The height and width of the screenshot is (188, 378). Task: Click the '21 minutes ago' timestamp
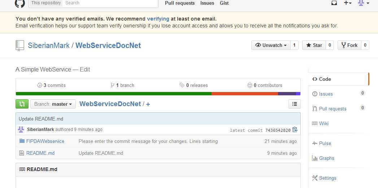pos(281,141)
